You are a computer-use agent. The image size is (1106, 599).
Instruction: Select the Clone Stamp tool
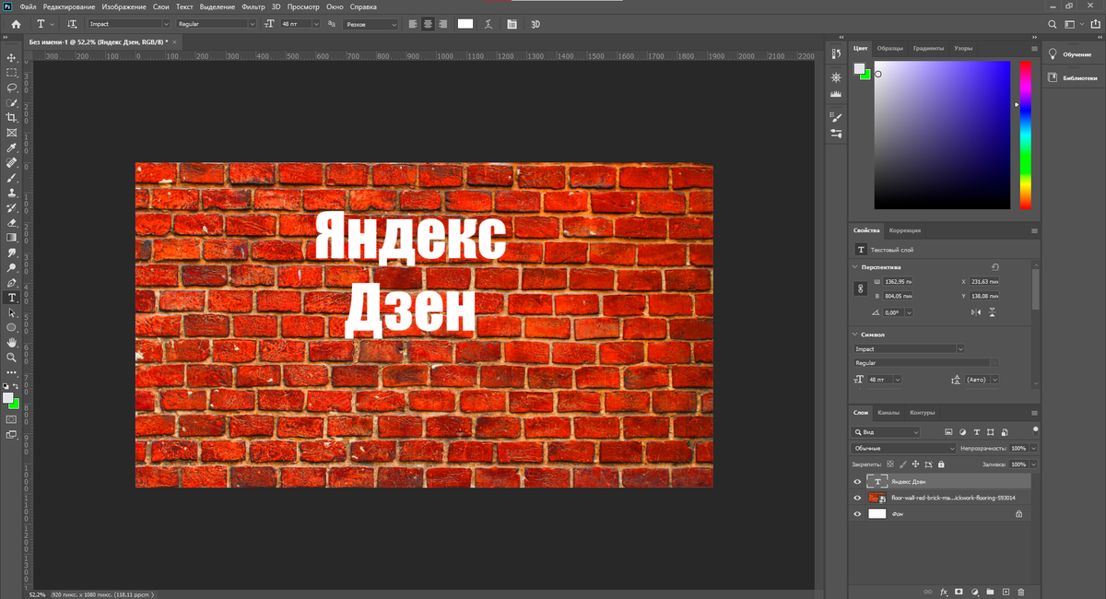(x=12, y=193)
